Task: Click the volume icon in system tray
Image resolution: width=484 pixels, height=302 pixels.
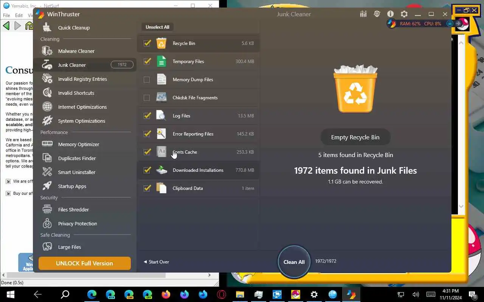Action: 416,294
